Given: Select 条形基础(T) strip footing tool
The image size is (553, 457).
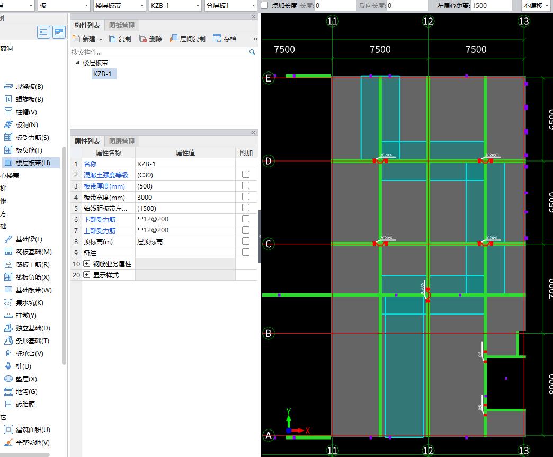Looking at the screenshot, I should (26, 341).
